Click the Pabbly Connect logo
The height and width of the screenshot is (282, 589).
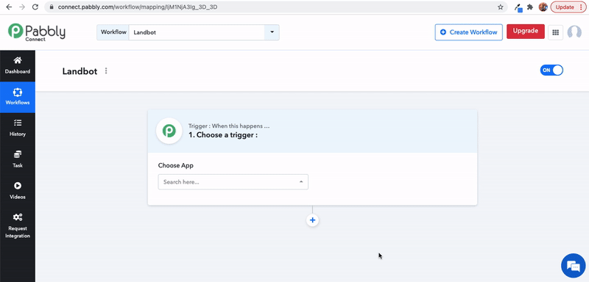36,32
